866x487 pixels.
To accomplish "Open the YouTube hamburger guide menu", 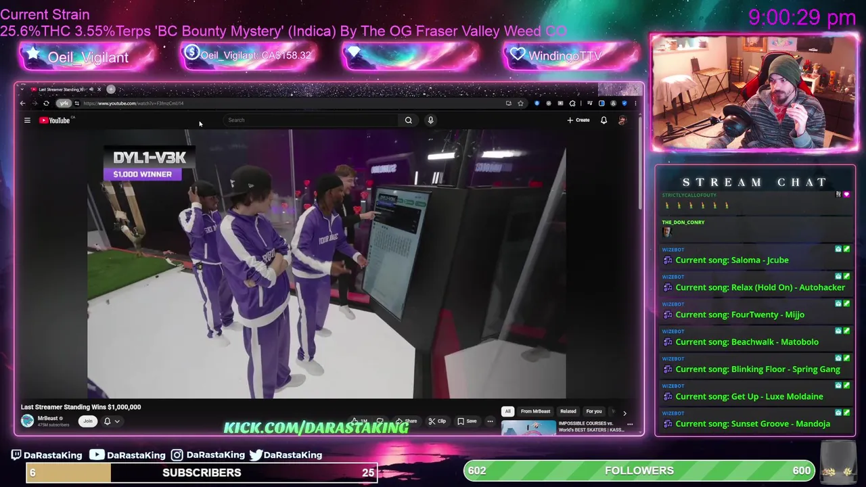I will click(x=27, y=120).
